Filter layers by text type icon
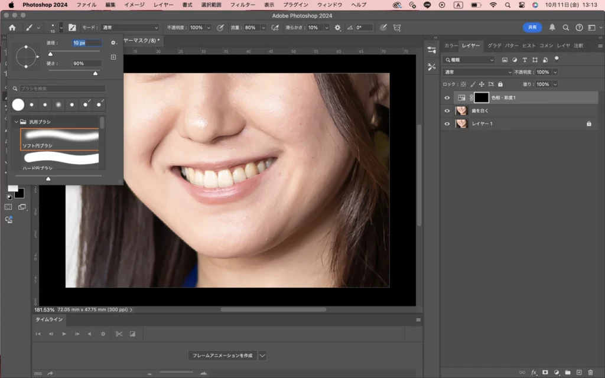The image size is (605, 378). (x=525, y=60)
